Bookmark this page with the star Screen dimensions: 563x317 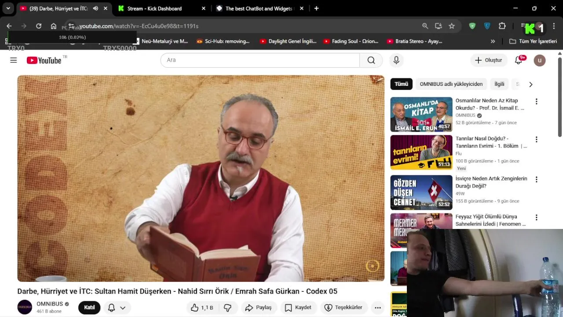click(x=452, y=26)
